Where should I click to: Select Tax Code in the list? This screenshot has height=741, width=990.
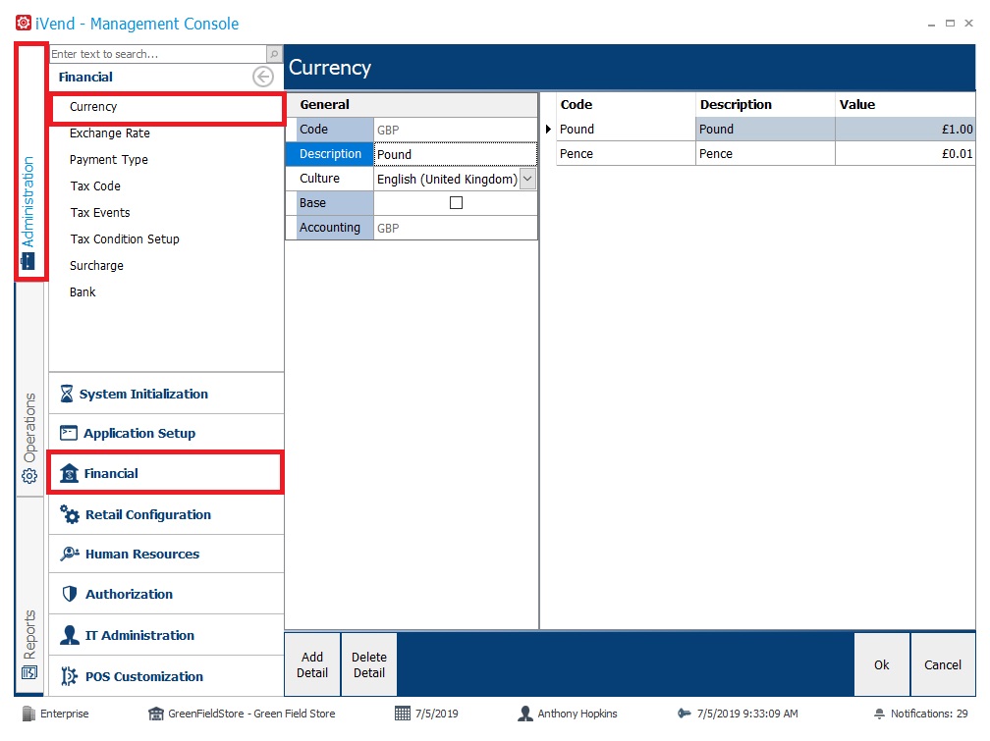(x=95, y=186)
